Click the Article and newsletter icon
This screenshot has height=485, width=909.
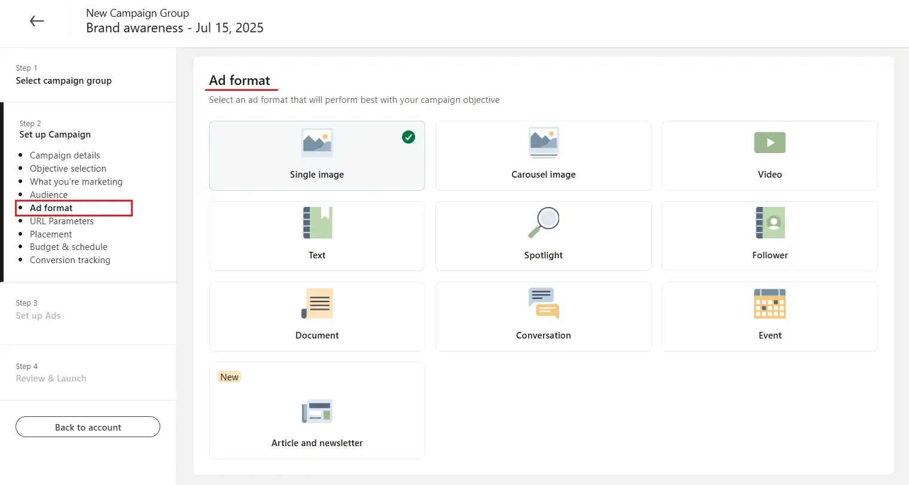coord(317,411)
